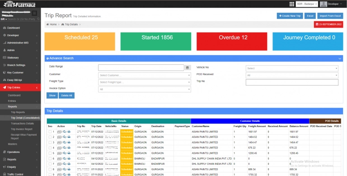Open Trip Reports submenu item
The width and height of the screenshot is (347, 176).
[x=18, y=112]
